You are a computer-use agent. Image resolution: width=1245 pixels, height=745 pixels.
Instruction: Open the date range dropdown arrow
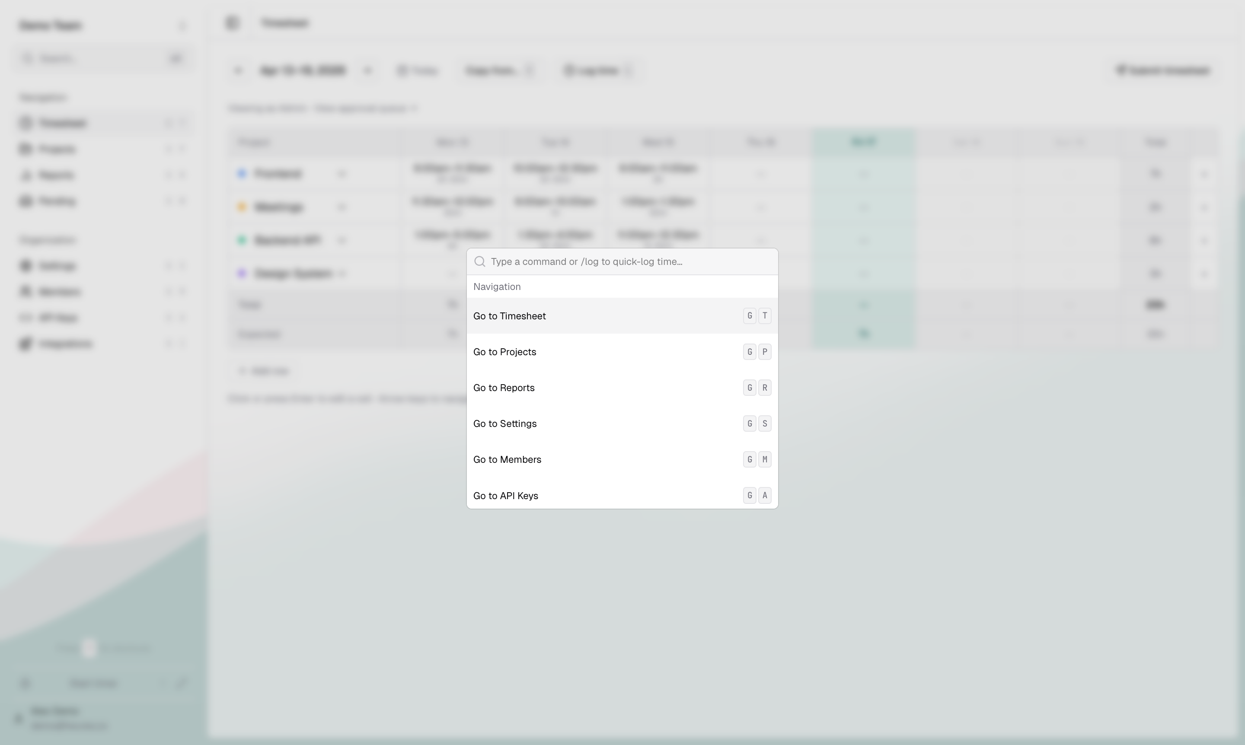point(367,70)
